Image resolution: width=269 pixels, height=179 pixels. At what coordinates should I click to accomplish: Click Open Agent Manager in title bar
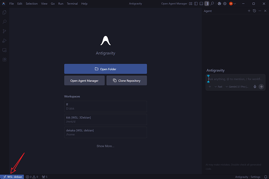[x=174, y=4]
